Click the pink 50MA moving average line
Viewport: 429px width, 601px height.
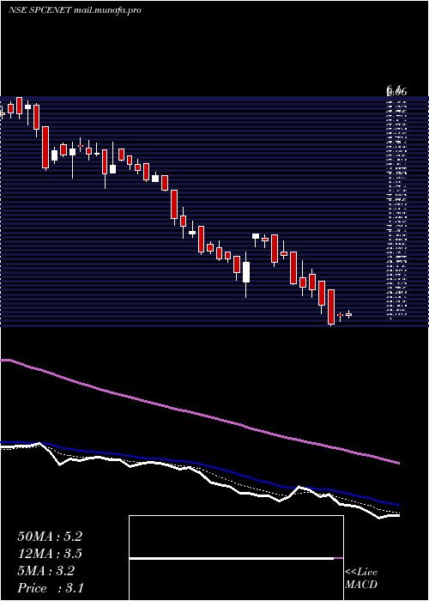[x=200, y=415]
